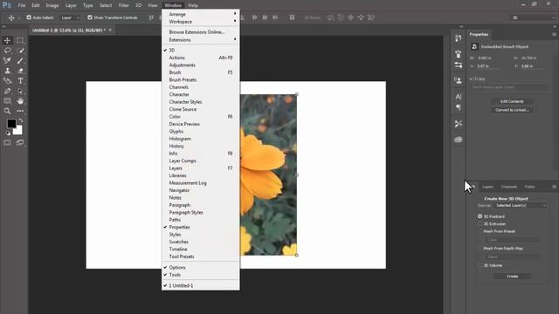This screenshot has height=314, width=559.
Task: Expand the Arrange submenu
Action: pos(200,14)
